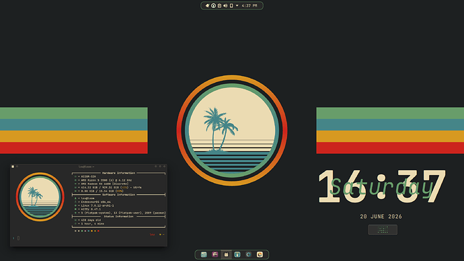The height and width of the screenshot is (261, 464).
Task: Click the red color dot in terminal palette
Action: (98, 231)
